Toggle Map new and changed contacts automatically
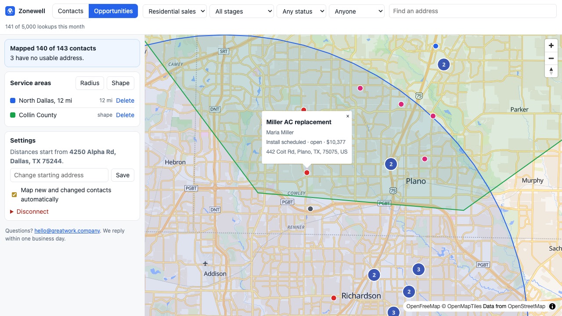Viewport: 562px width, 316px height. pos(14,195)
